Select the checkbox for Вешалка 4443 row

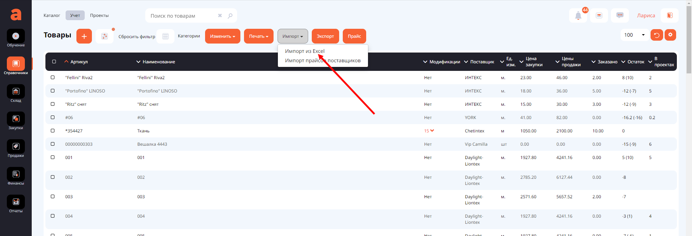[x=53, y=144]
